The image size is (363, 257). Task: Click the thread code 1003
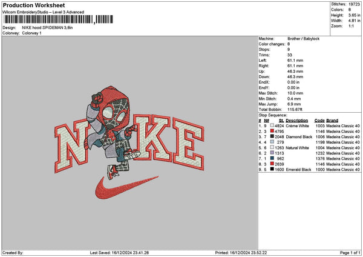[x=320, y=125]
